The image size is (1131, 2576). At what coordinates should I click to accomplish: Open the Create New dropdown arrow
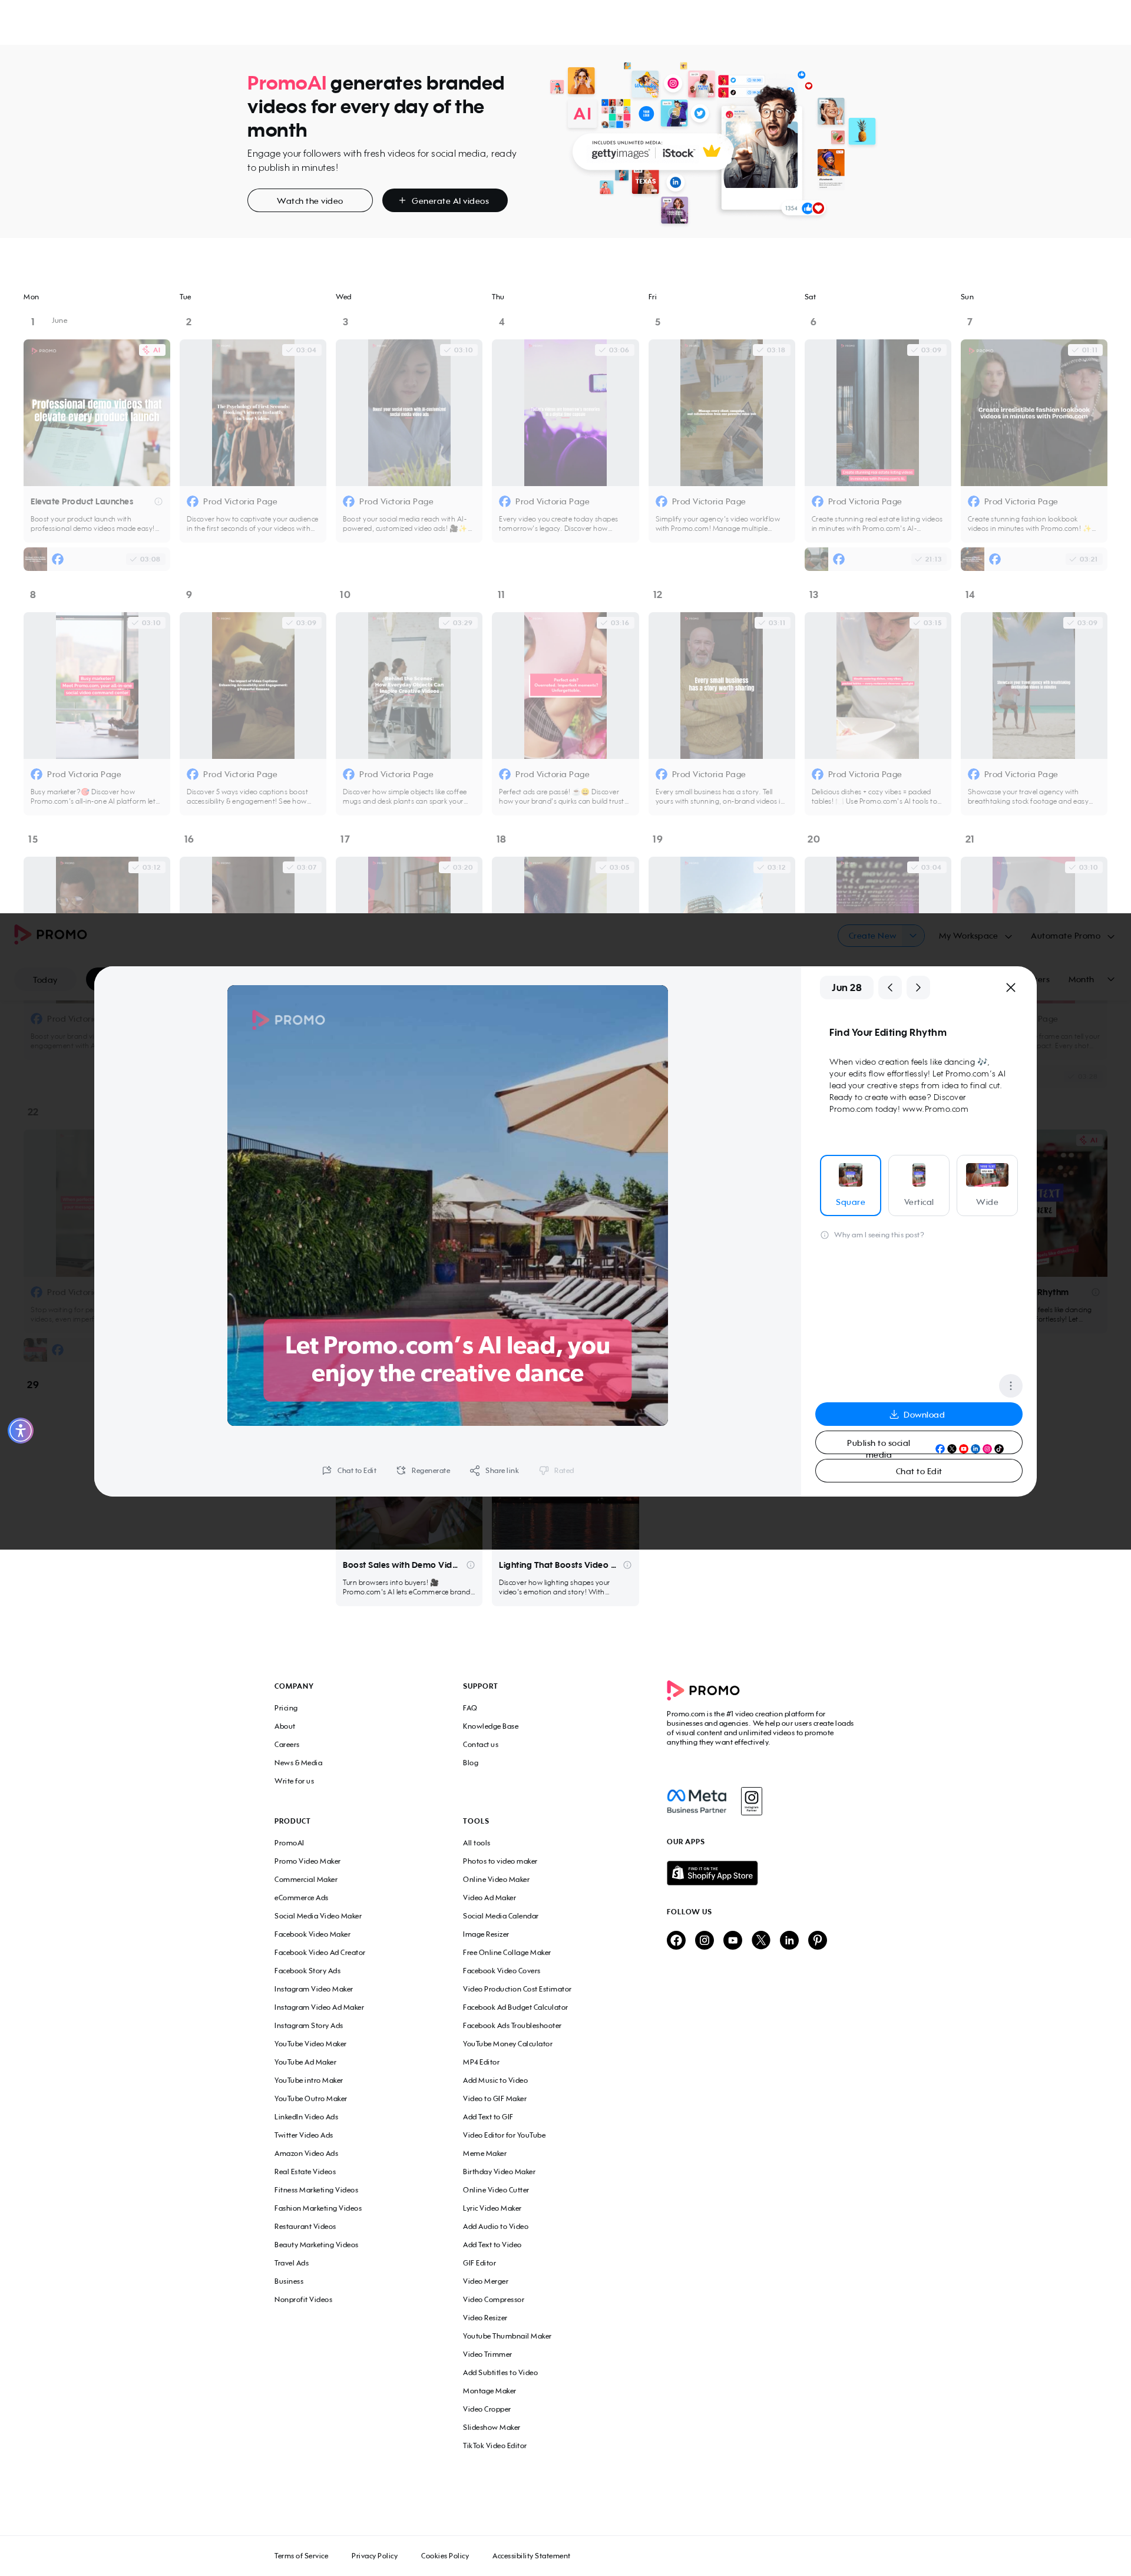[x=913, y=936]
